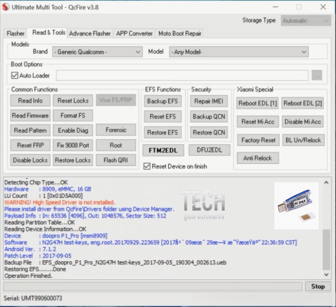Click the loader browse '...' button
Viewport: 336px width, 307px height.
(317, 75)
